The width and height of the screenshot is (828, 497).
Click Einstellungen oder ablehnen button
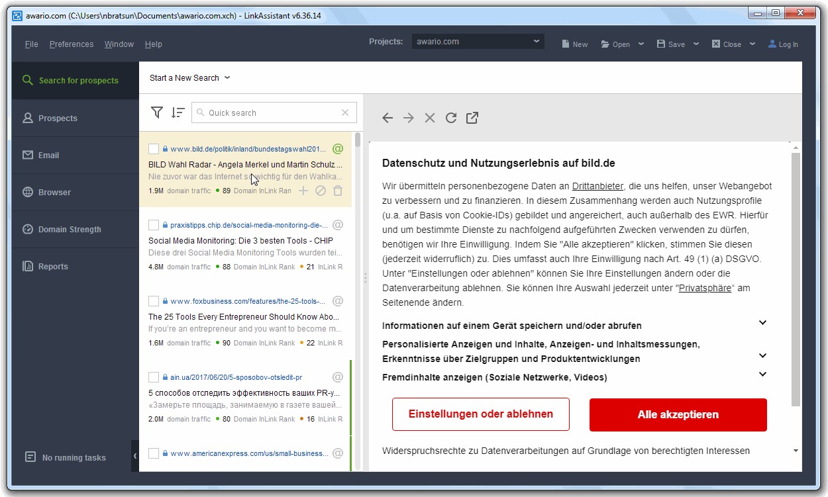point(480,415)
